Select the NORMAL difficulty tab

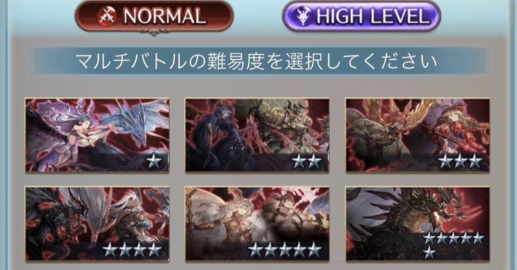pyautogui.click(x=154, y=16)
